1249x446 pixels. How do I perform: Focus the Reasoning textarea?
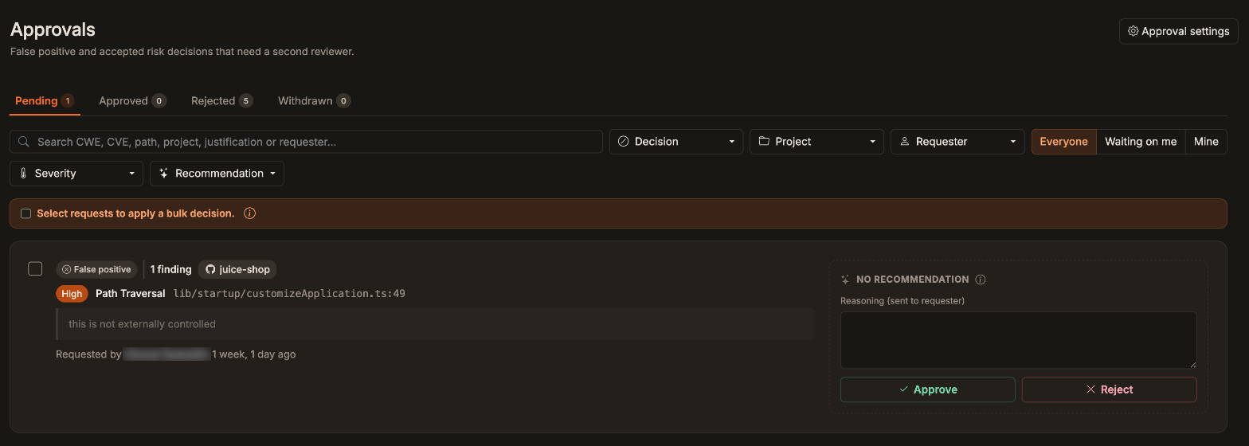tap(1018, 340)
